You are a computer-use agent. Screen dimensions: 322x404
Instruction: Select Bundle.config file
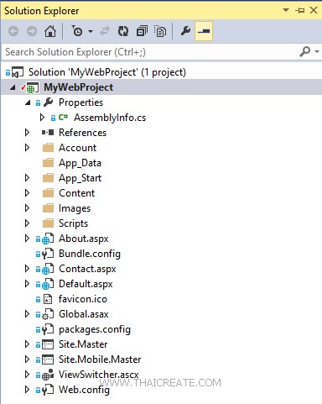[x=90, y=254]
